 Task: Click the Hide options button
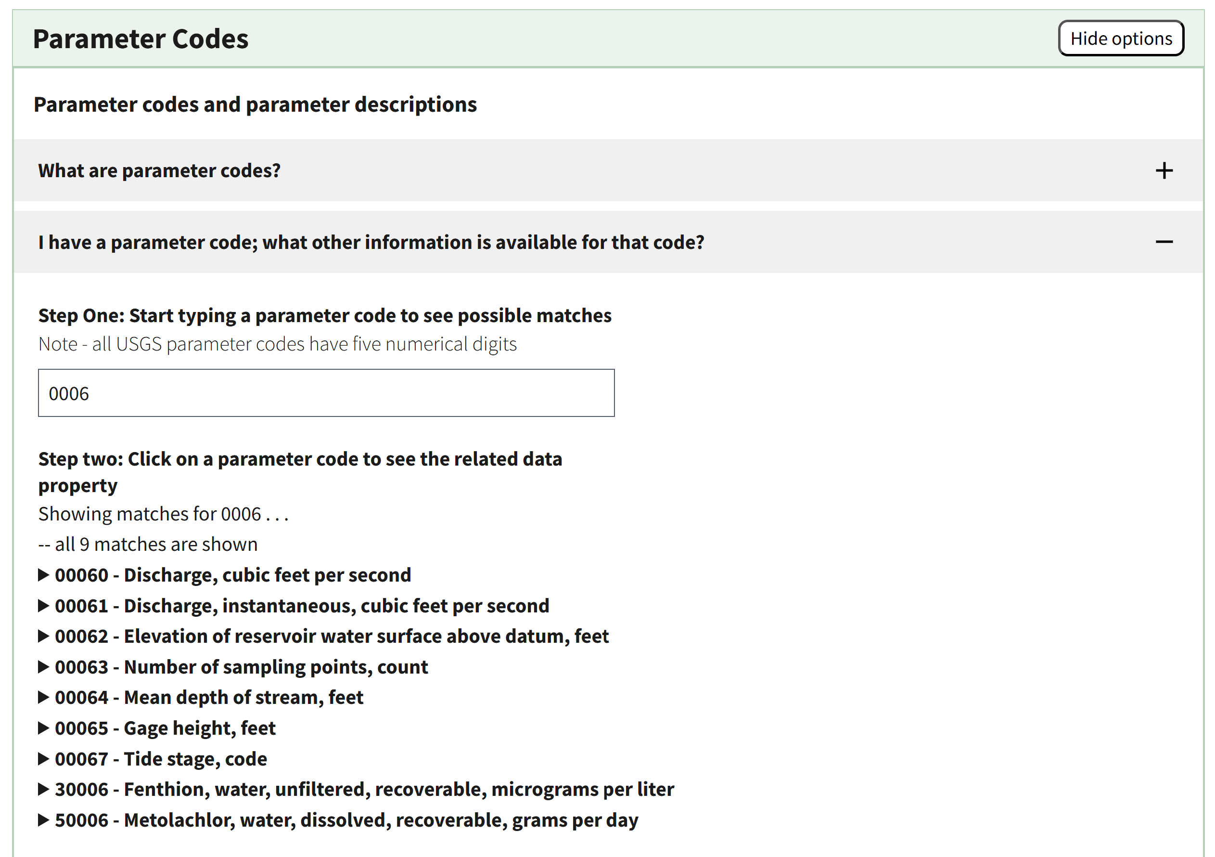(x=1120, y=38)
